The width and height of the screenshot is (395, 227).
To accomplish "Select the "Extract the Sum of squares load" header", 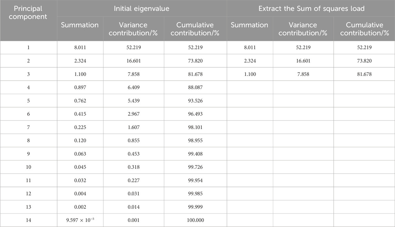I will point(312,9).
